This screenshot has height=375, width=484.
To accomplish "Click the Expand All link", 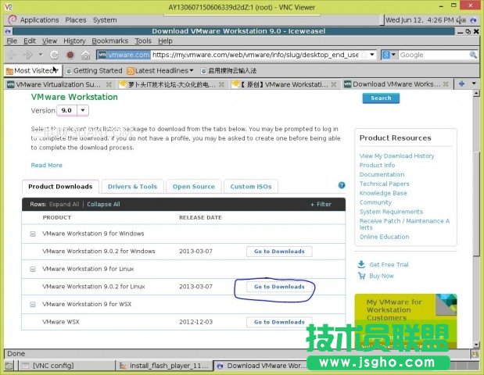I will coord(64,204).
